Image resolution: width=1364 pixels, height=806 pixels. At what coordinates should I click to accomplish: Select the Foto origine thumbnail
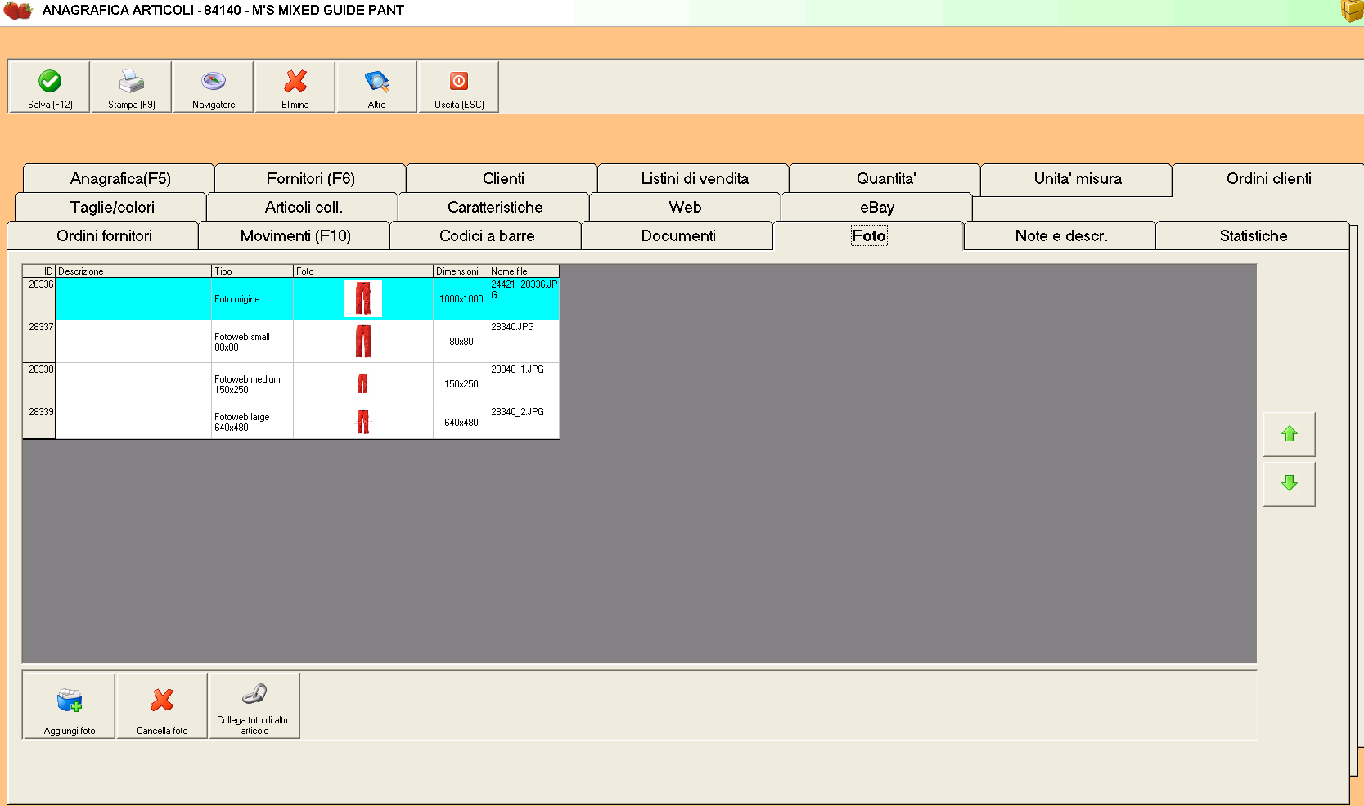pyautogui.click(x=363, y=298)
